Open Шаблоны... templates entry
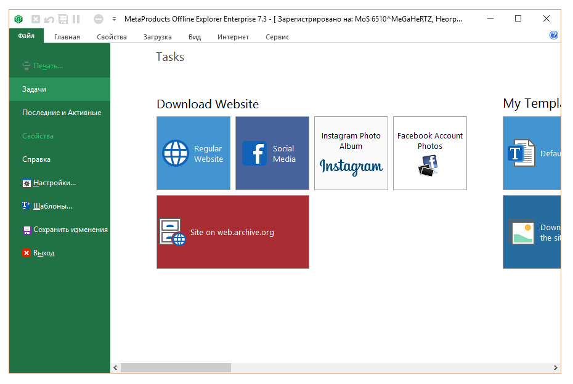Viewport: 573px width, 384px height. (x=60, y=206)
